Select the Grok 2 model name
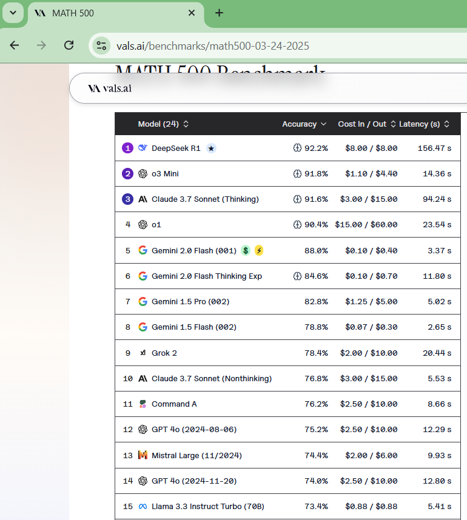 point(164,353)
